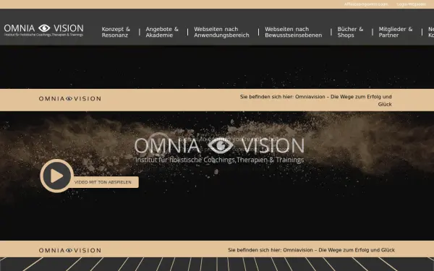Screen dimensions: 434x271
Task: Open Webseiten nach Anwendungsbereich menu
Action: [x=221, y=32]
